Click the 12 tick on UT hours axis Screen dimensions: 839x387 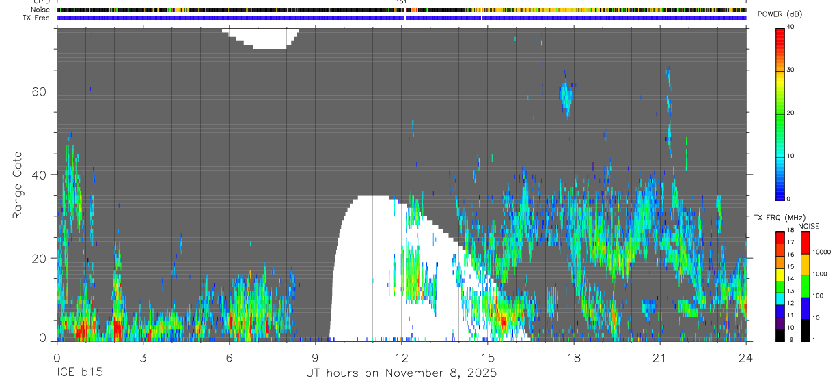(401, 357)
